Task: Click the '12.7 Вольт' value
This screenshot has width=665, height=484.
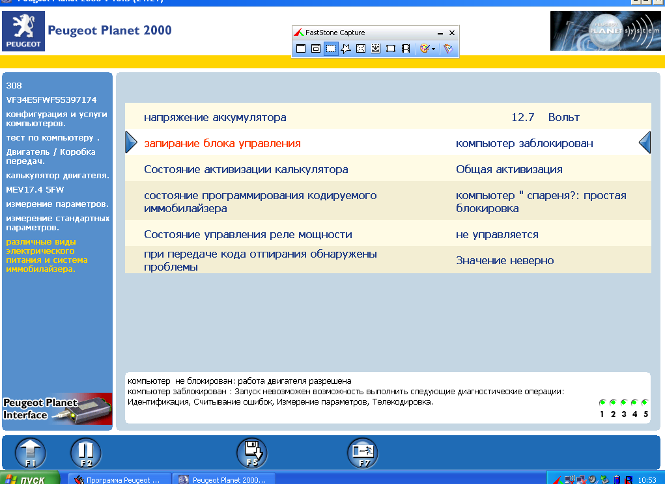Action: tap(545, 117)
